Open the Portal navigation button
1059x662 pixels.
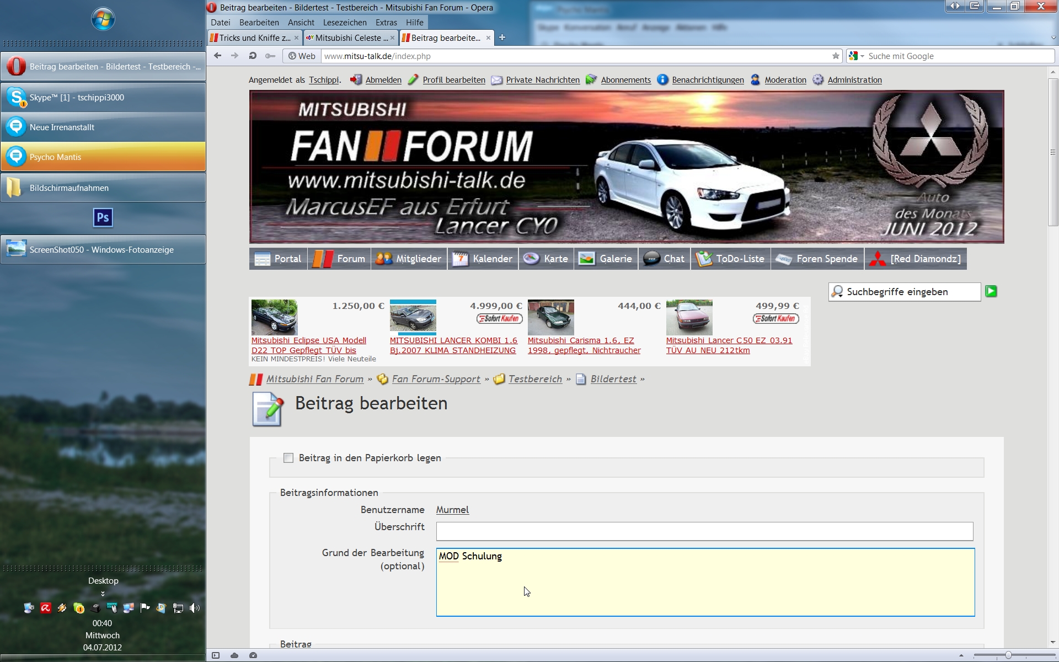point(278,259)
